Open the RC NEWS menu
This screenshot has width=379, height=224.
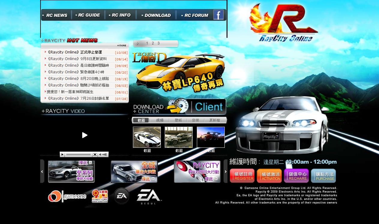(56, 15)
